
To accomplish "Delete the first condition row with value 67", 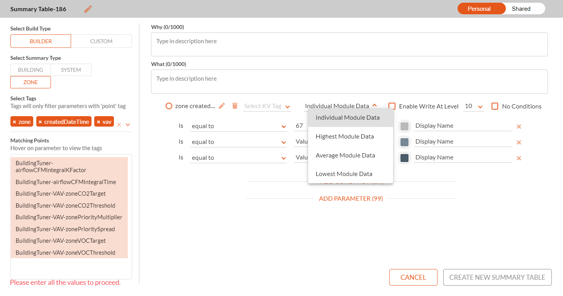I will tap(519, 127).
